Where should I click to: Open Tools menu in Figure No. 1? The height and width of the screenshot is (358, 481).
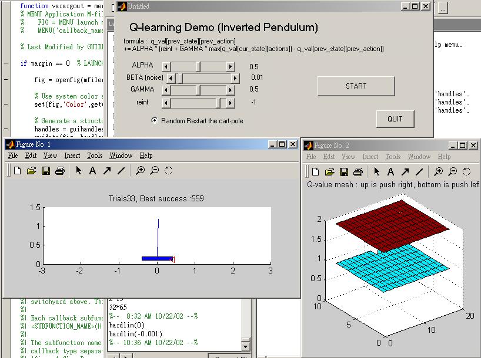(x=95, y=156)
